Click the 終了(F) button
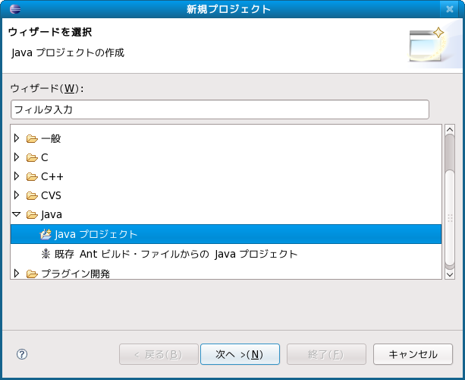Screen dimensions: 465x380 pos(326,354)
